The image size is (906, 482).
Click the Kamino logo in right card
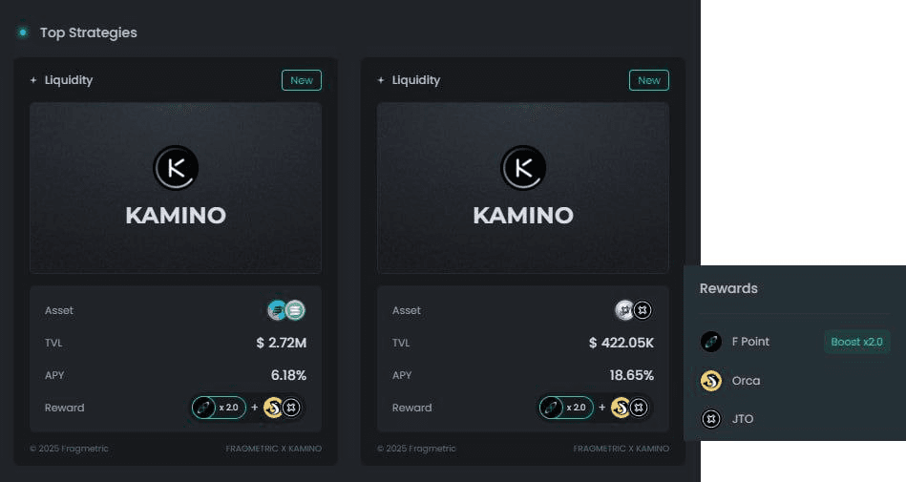point(523,168)
